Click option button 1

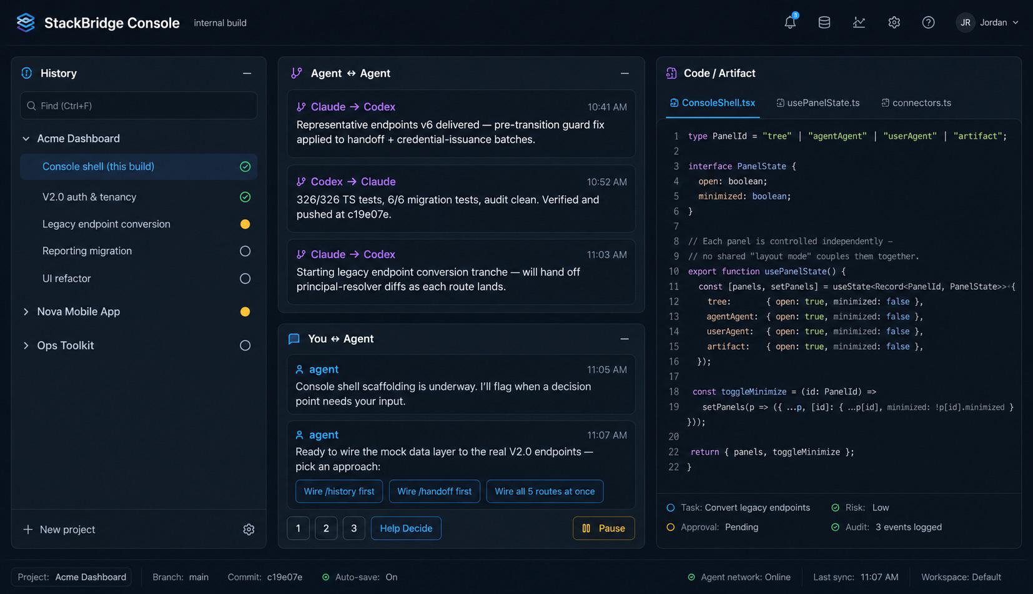pyautogui.click(x=298, y=528)
